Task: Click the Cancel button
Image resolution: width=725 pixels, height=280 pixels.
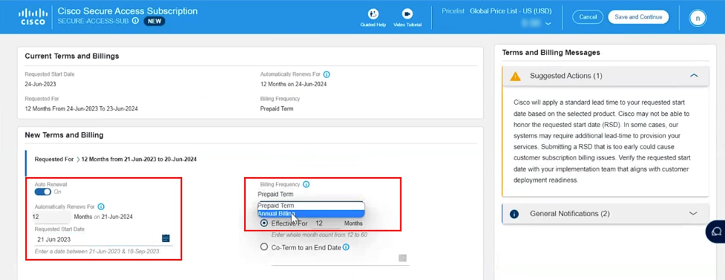Action: tap(588, 17)
